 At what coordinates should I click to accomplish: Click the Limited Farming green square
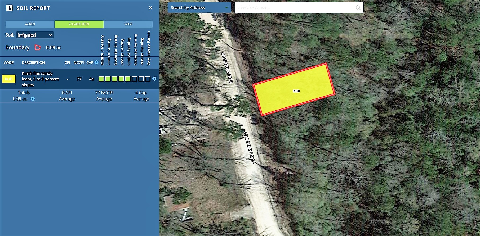[x=128, y=79]
